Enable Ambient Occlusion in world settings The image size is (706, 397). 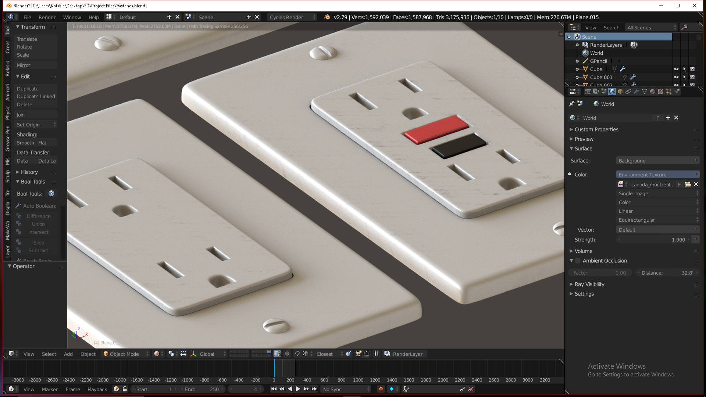[578, 261]
